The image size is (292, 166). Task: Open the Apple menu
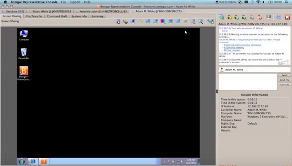[5, 2]
